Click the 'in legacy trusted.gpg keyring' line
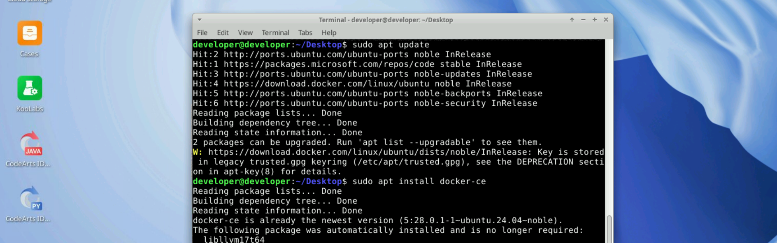 [x=401, y=162]
